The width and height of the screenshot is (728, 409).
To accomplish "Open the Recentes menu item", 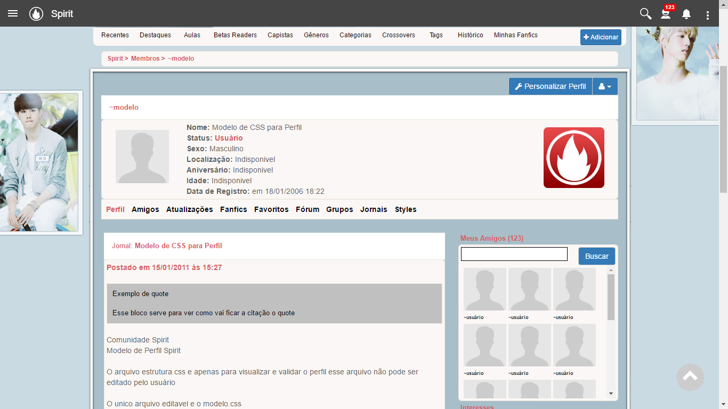I will [115, 35].
